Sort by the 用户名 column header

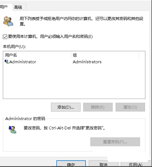coord(37,55)
